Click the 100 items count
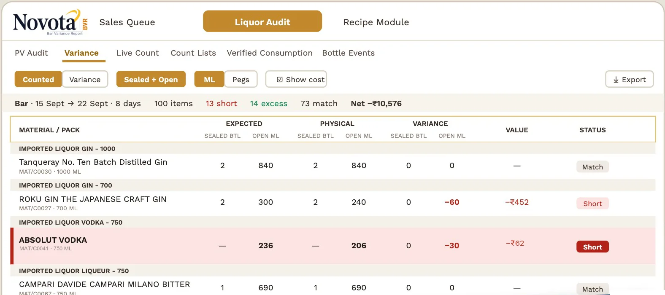665x295 pixels. click(x=173, y=104)
